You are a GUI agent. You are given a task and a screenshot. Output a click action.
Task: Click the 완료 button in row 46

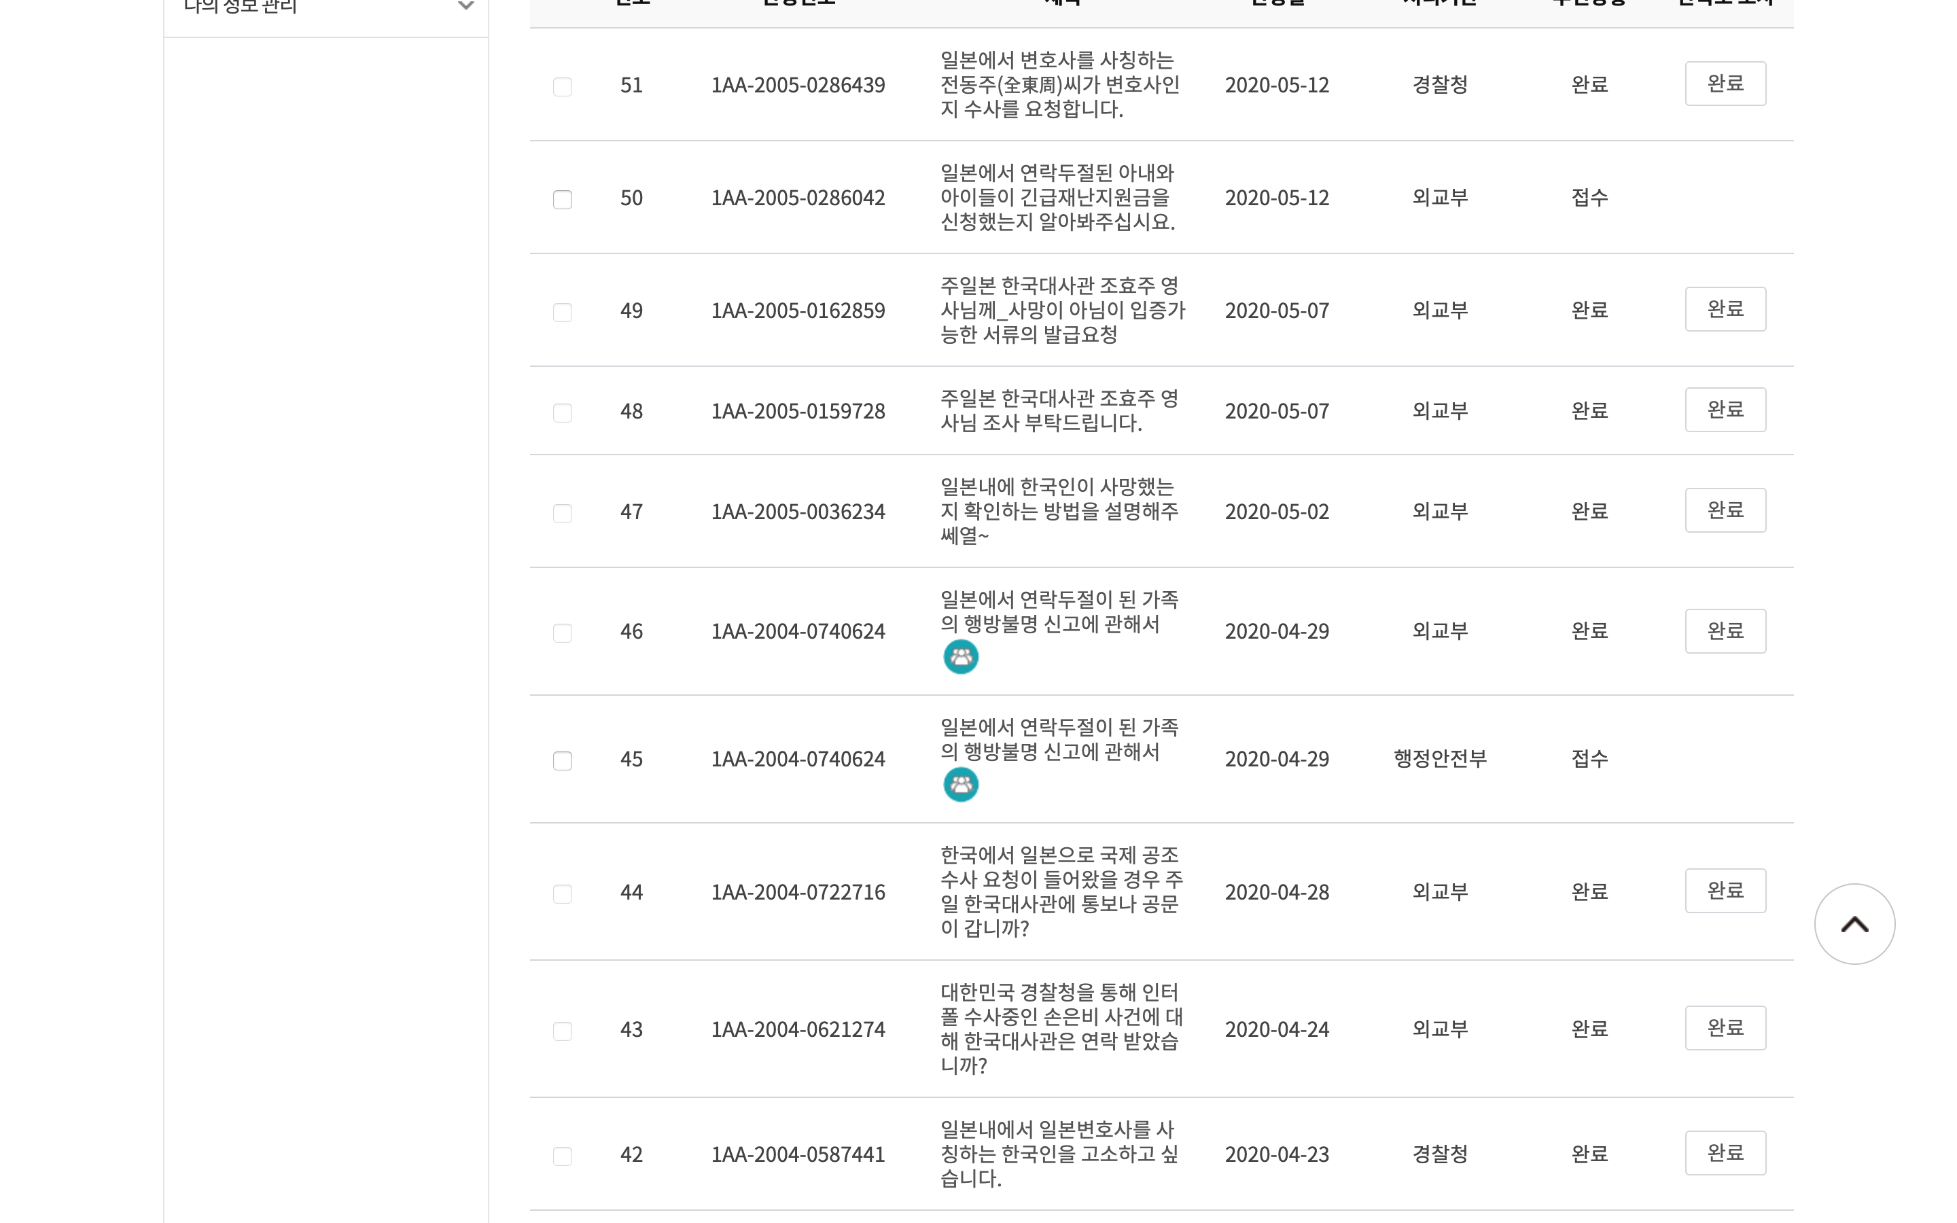1725,631
